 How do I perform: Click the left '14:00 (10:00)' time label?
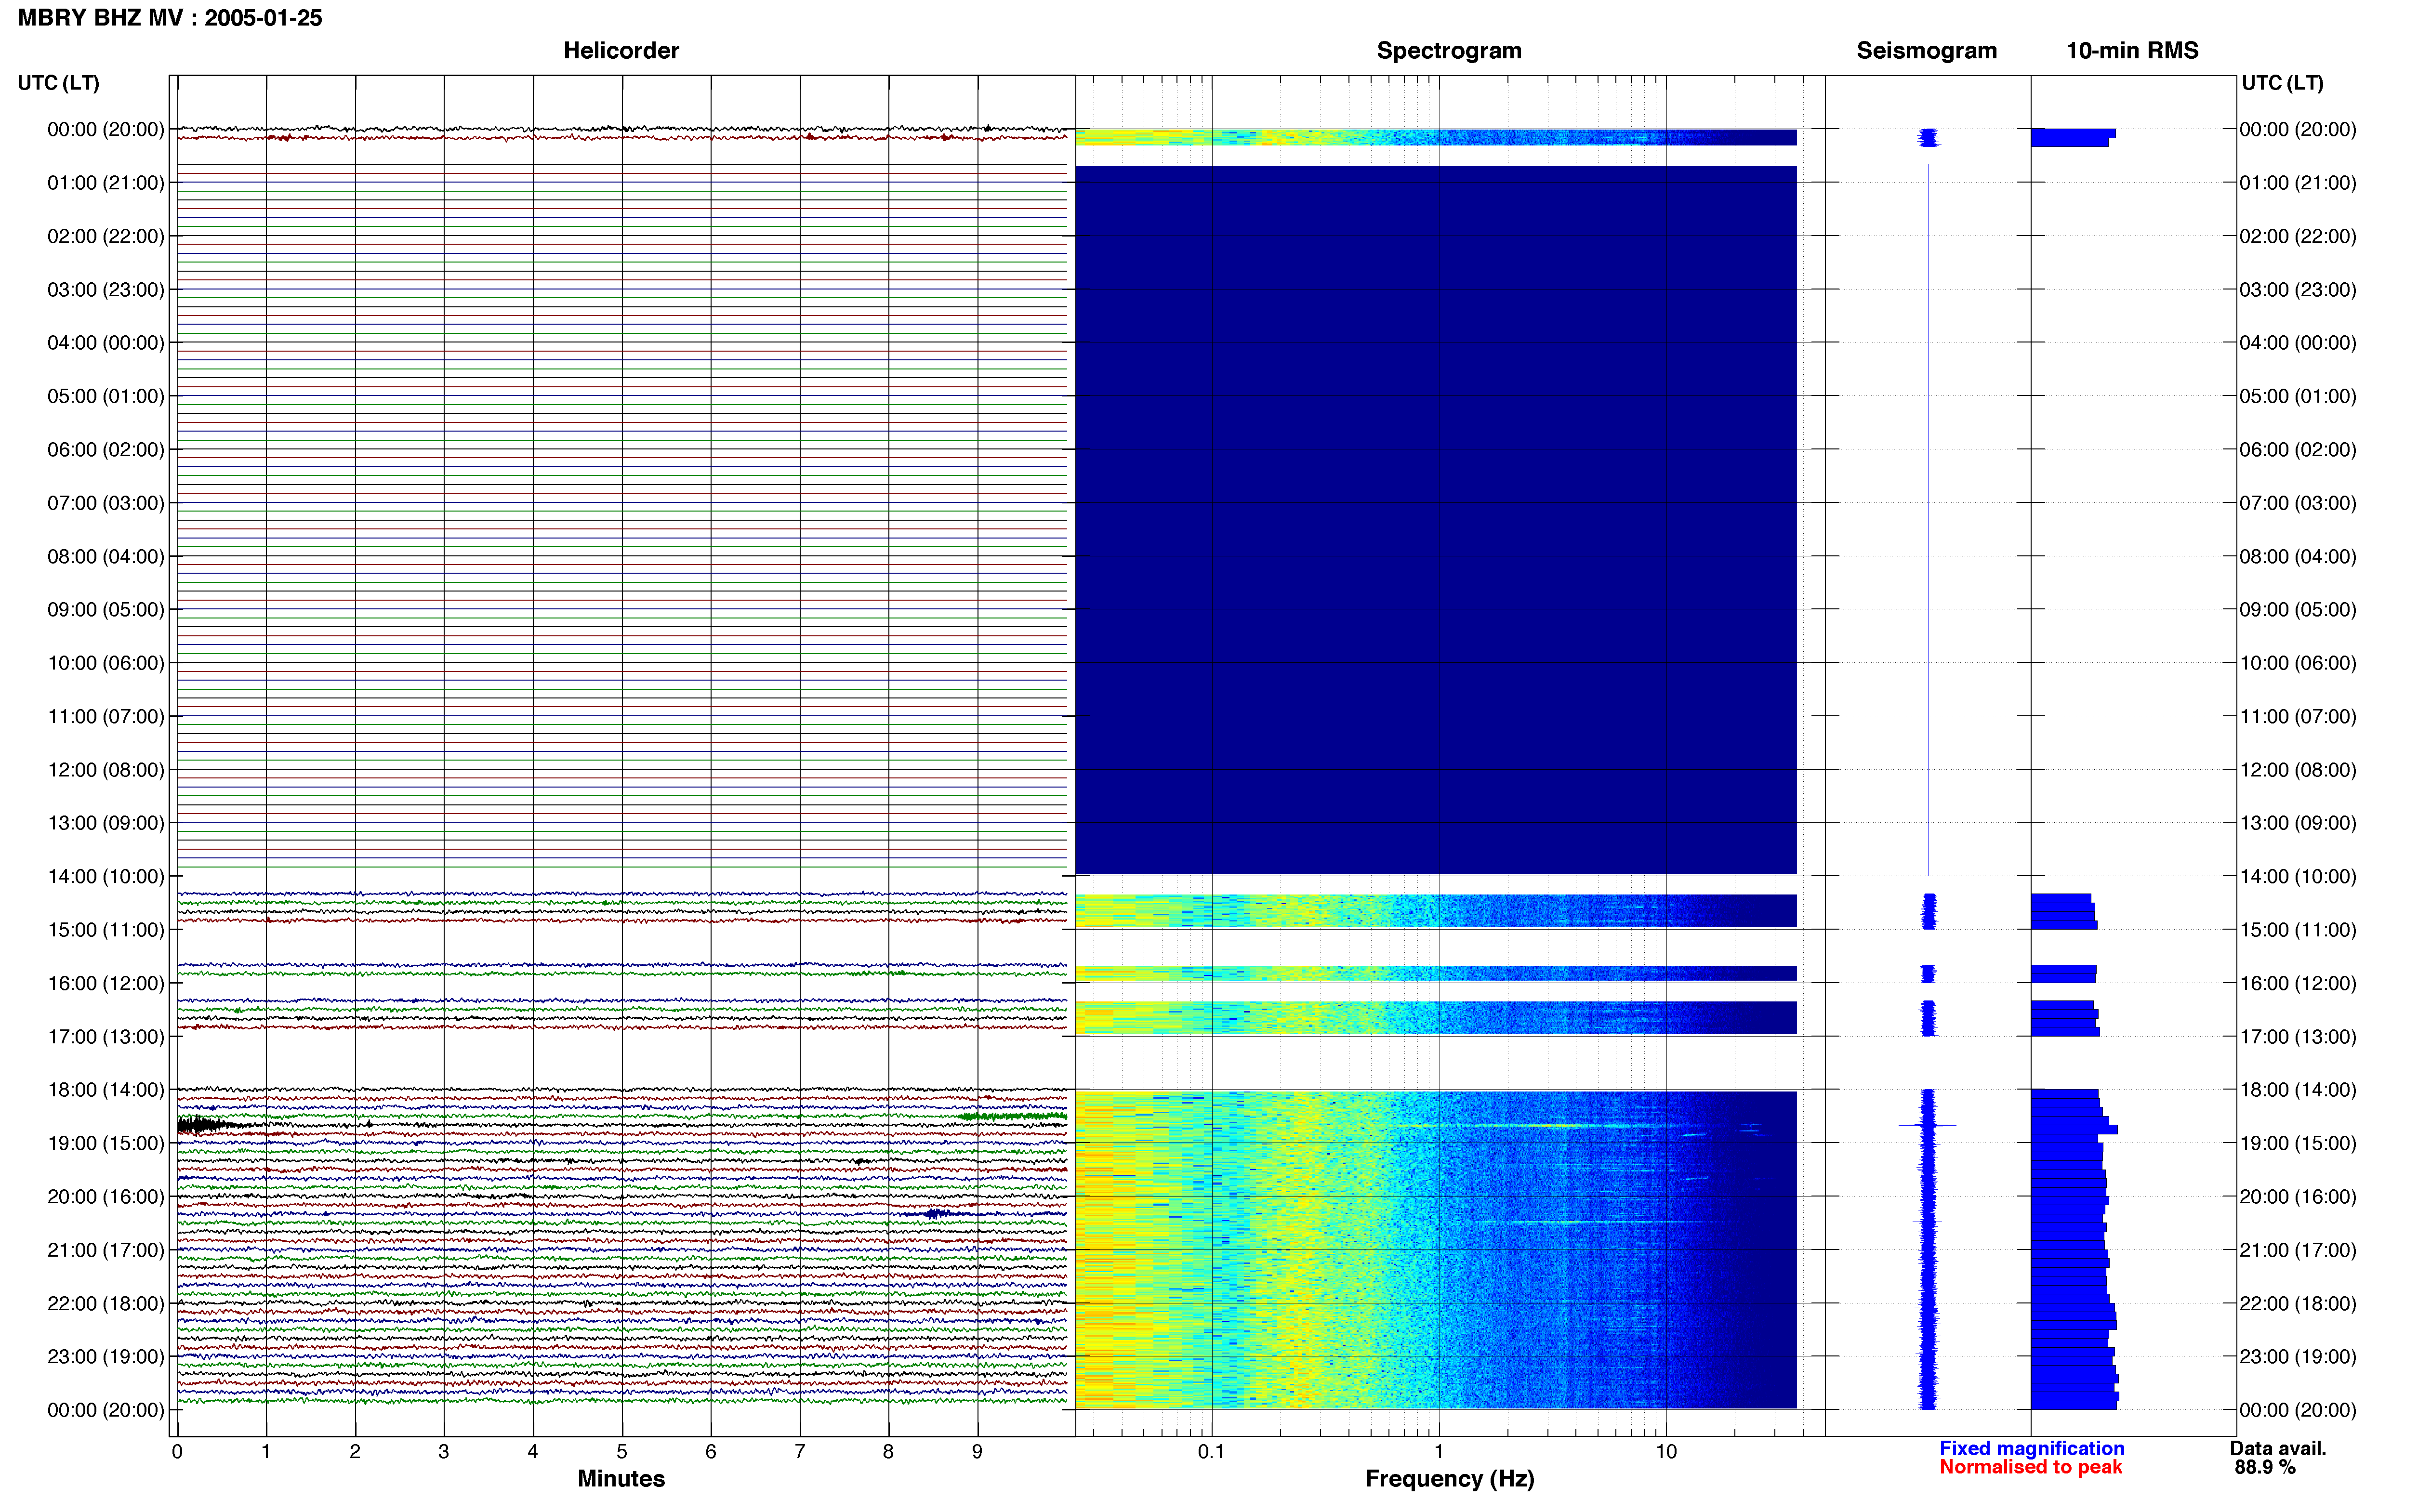pyautogui.click(x=106, y=877)
